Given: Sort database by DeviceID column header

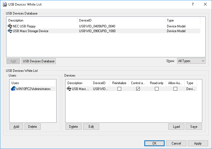Looking at the screenshot, I should [121, 20].
